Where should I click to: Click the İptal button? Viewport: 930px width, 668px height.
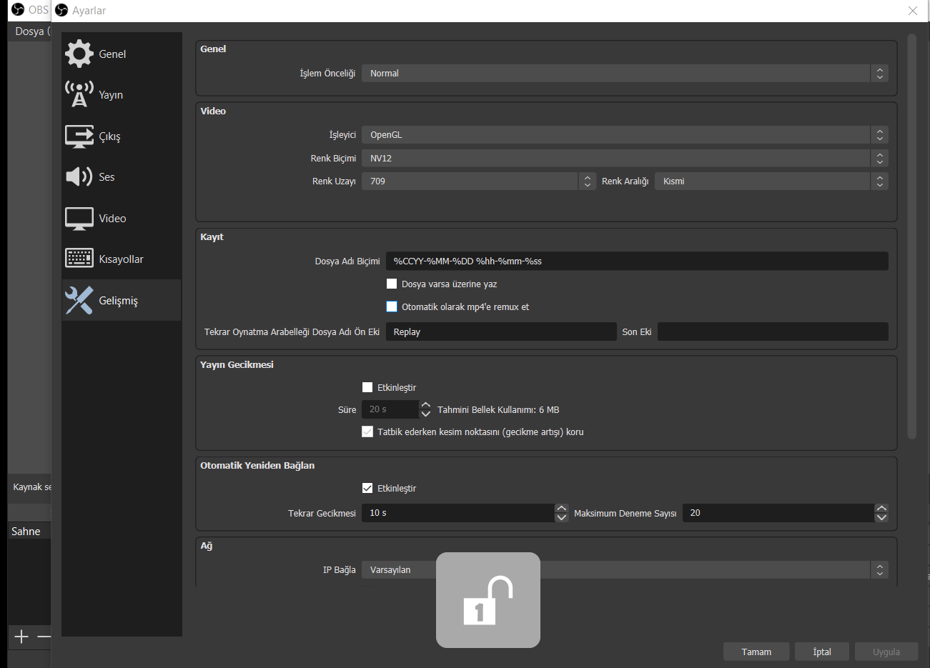[822, 652]
